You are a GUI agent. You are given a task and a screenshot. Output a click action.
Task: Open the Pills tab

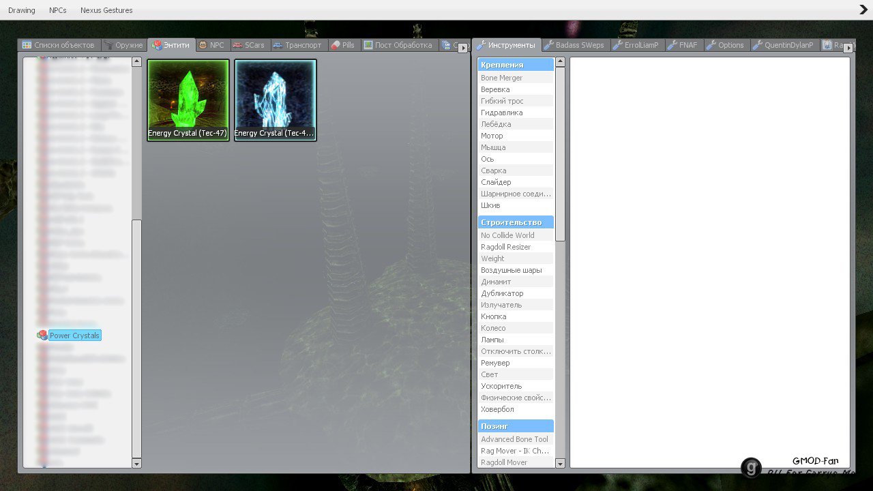pyautogui.click(x=343, y=45)
